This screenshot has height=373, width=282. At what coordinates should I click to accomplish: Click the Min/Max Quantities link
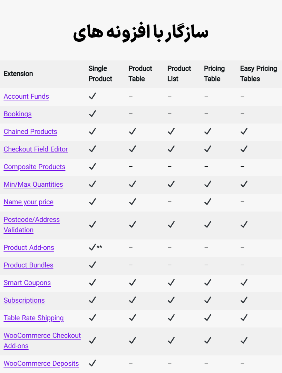(33, 185)
